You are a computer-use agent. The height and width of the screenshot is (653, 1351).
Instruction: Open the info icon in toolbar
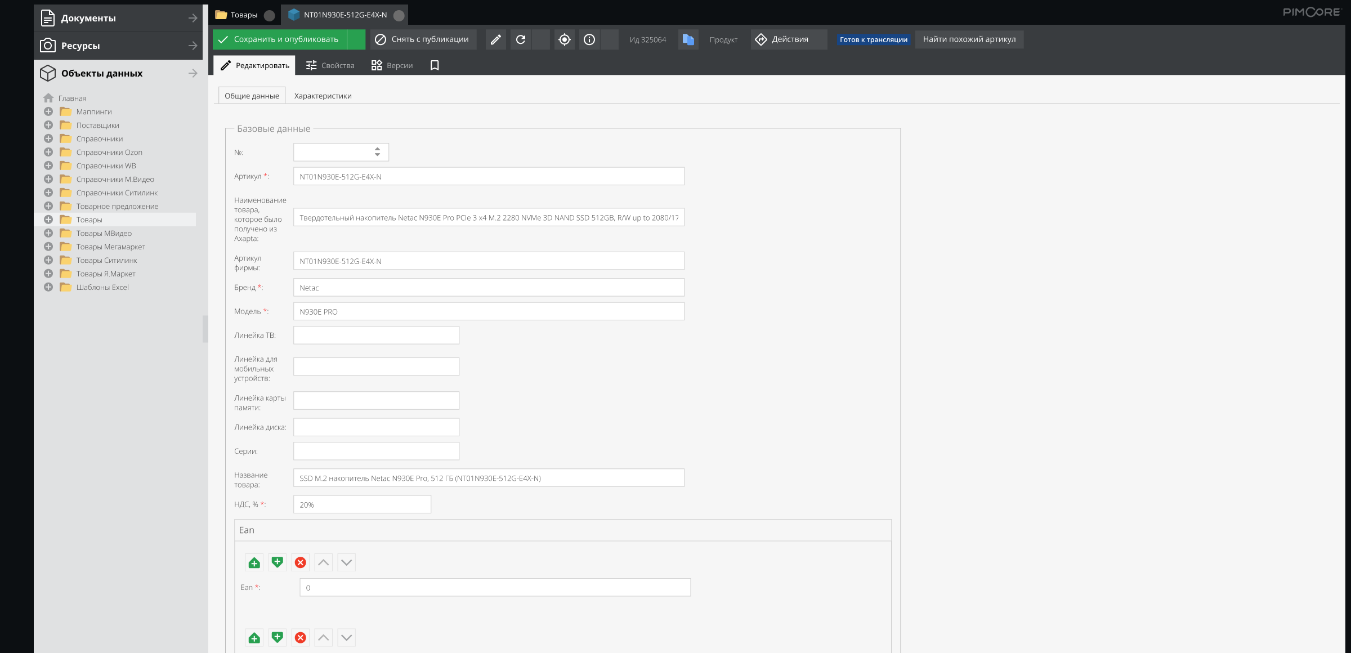pyautogui.click(x=589, y=39)
